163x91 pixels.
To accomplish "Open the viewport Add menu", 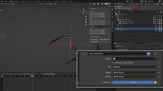I will click(x=10, y=4).
